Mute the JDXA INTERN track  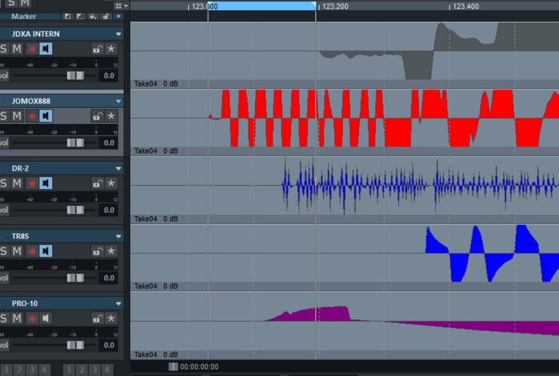17,49
